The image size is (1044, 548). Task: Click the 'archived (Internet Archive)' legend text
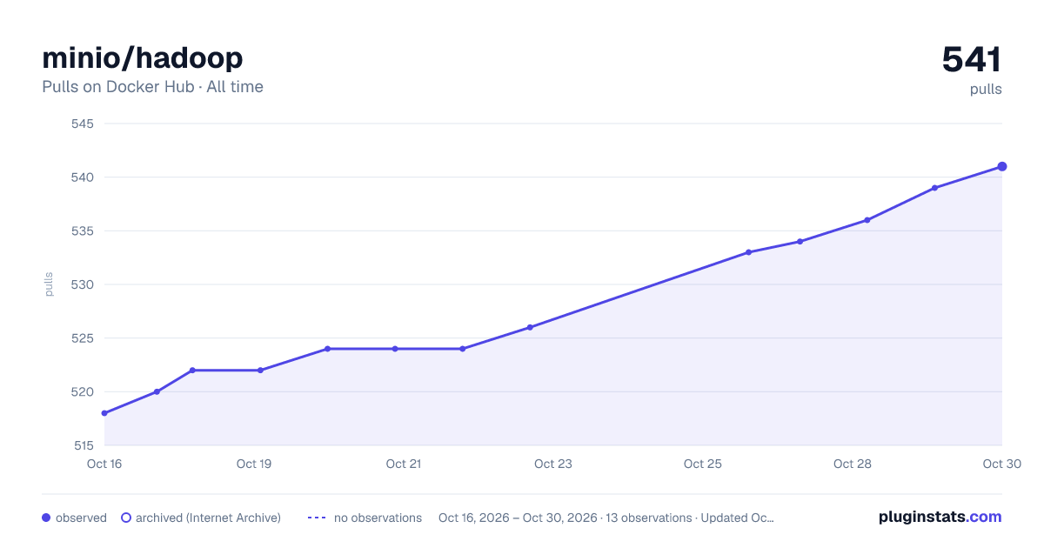[x=208, y=518]
